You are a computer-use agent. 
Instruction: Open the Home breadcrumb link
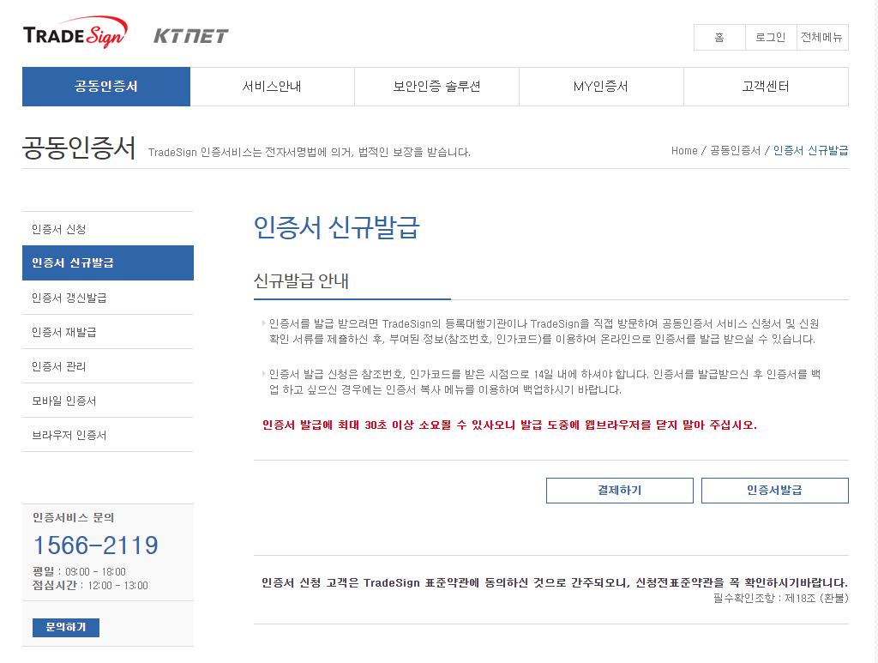[684, 150]
